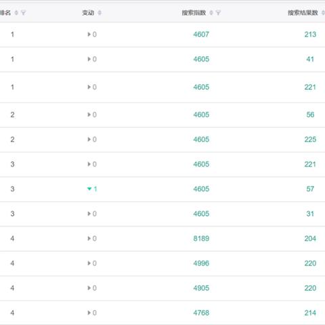Click 4605 in the row with 57 results

(201, 189)
